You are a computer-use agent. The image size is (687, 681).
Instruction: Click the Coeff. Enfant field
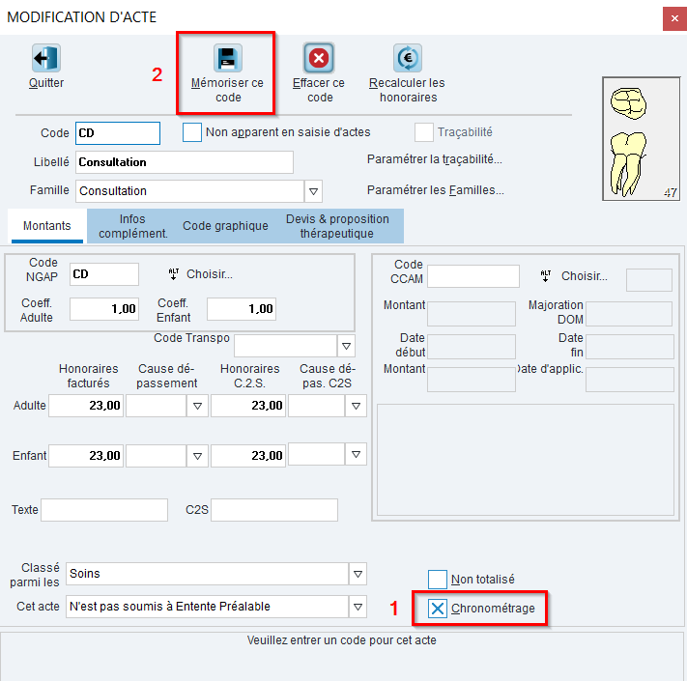coord(242,309)
